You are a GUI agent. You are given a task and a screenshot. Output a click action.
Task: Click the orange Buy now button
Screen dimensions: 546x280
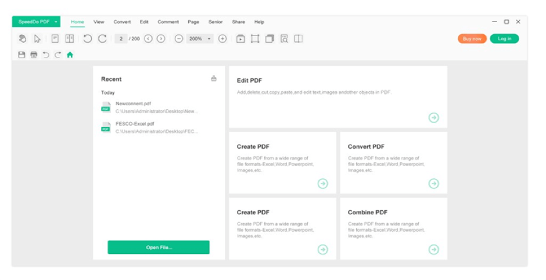coord(472,39)
